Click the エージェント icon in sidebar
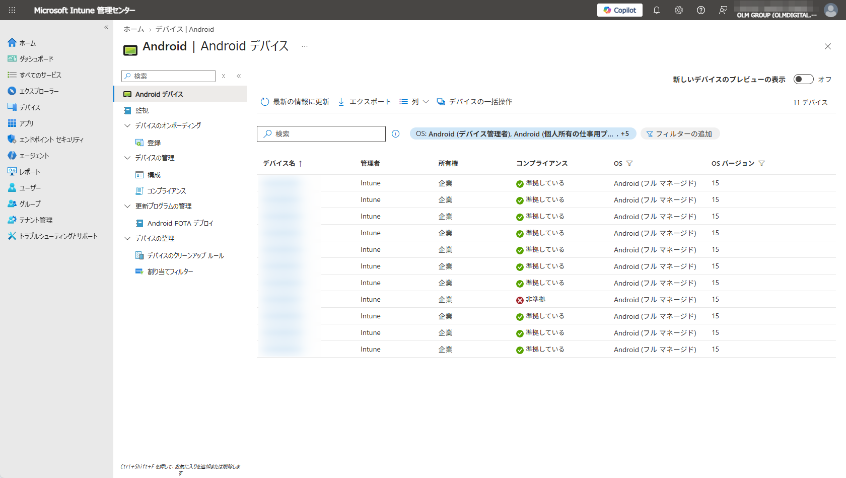Screen dimensions: 846x478 (12, 155)
